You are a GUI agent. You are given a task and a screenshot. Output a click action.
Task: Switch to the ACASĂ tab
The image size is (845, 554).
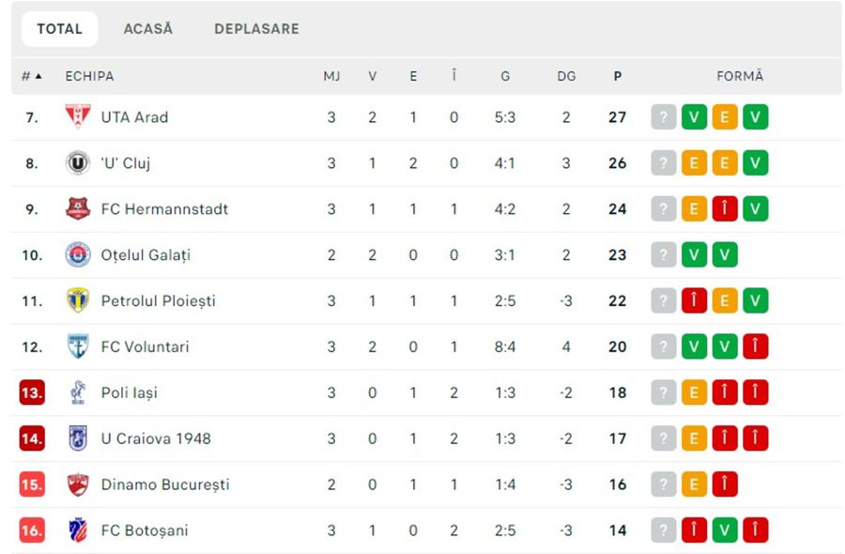click(146, 28)
